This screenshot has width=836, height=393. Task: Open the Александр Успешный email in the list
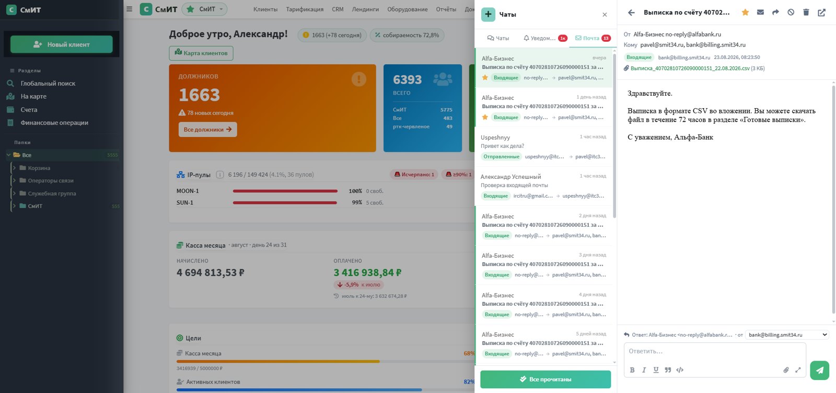tap(543, 187)
